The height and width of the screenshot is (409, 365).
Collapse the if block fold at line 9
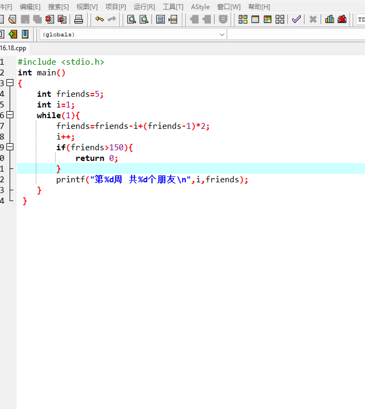(x=10, y=147)
